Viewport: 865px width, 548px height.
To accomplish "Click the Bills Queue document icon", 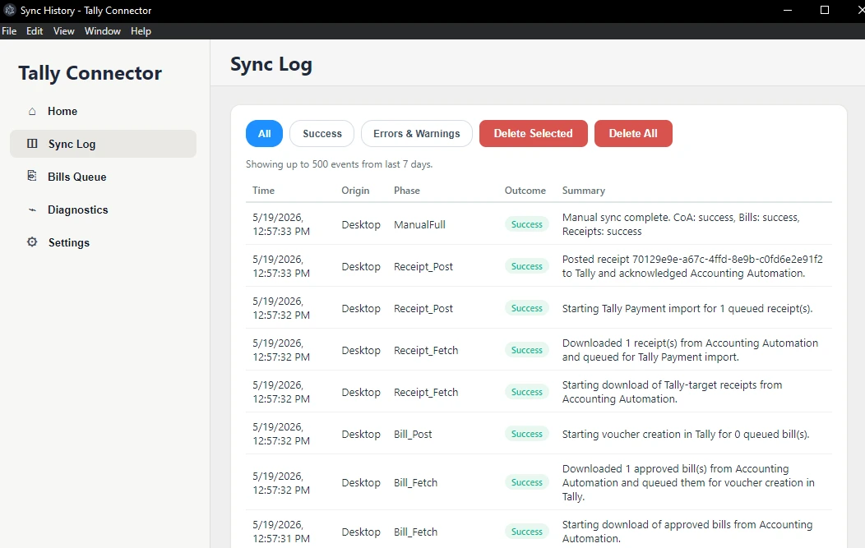I will [x=32, y=176].
